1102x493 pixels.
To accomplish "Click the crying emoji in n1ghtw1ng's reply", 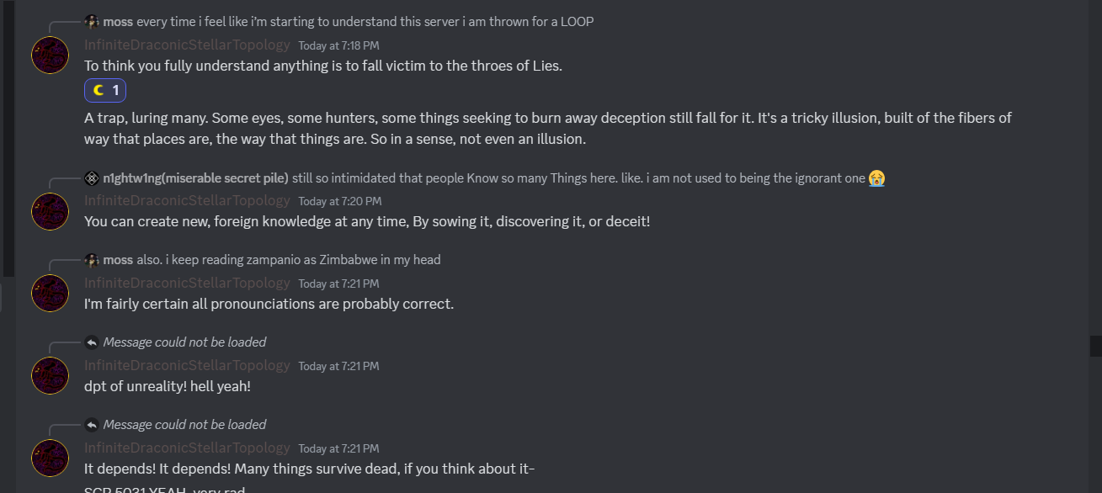I will tap(877, 178).
